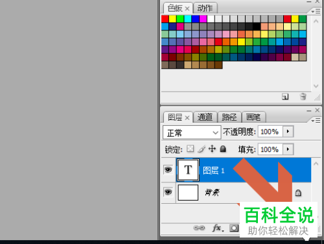Pick the yellow swatch next to red, top row
Image resolution: width=324 pixels, height=244 pixels.
click(172, 19)
